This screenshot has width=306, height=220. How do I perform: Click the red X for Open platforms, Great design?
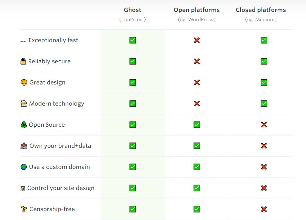click(197, 82)
